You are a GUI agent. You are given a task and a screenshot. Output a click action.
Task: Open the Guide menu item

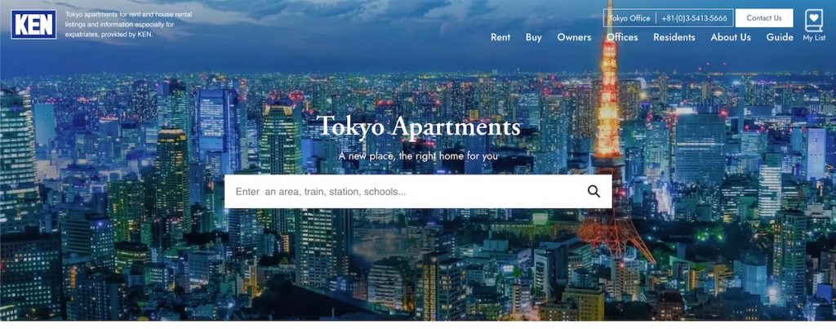click(780, 38)
